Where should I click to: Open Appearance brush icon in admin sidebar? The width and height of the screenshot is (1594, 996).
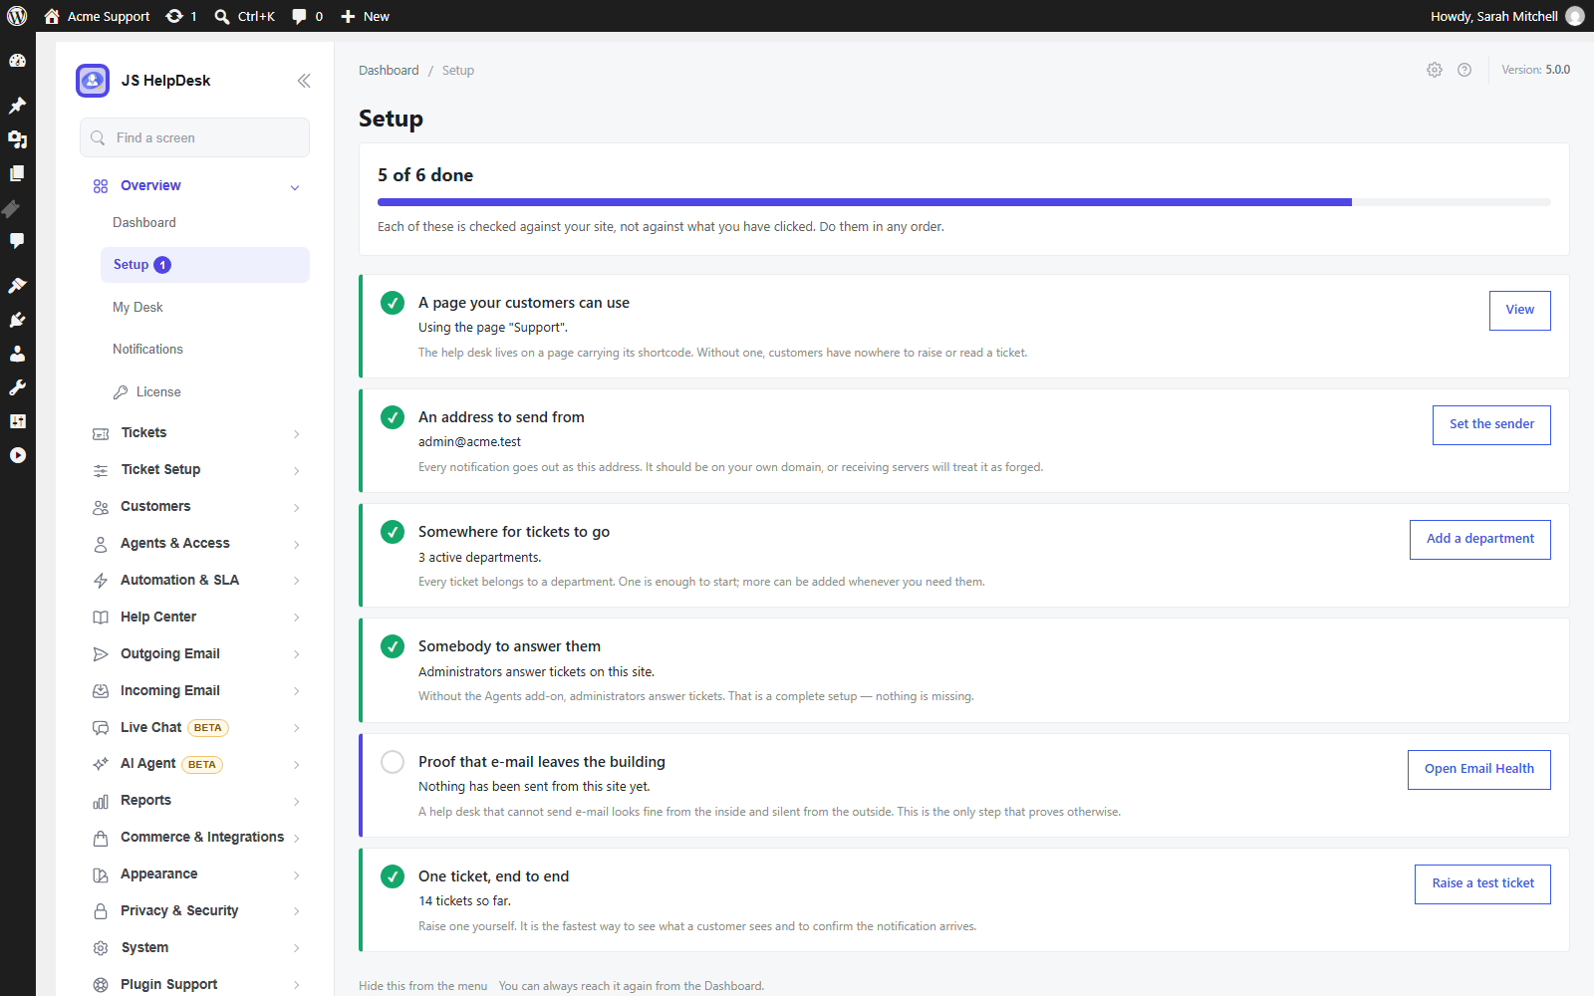click(17, 286)
